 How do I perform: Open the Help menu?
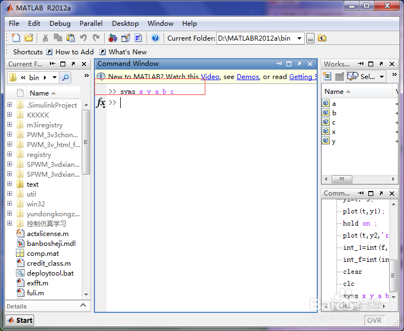pyautogui.click(x=189, y=24)
